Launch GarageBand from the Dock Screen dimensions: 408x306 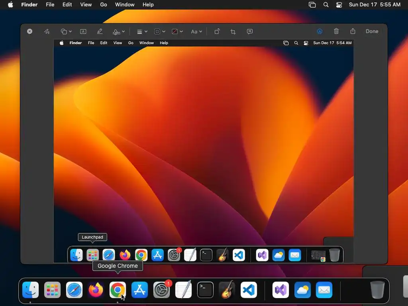227,290
